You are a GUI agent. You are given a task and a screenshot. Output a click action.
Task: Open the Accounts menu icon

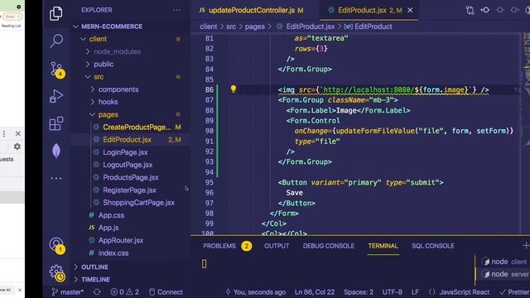pyautogui.click(x=56, y=245)
